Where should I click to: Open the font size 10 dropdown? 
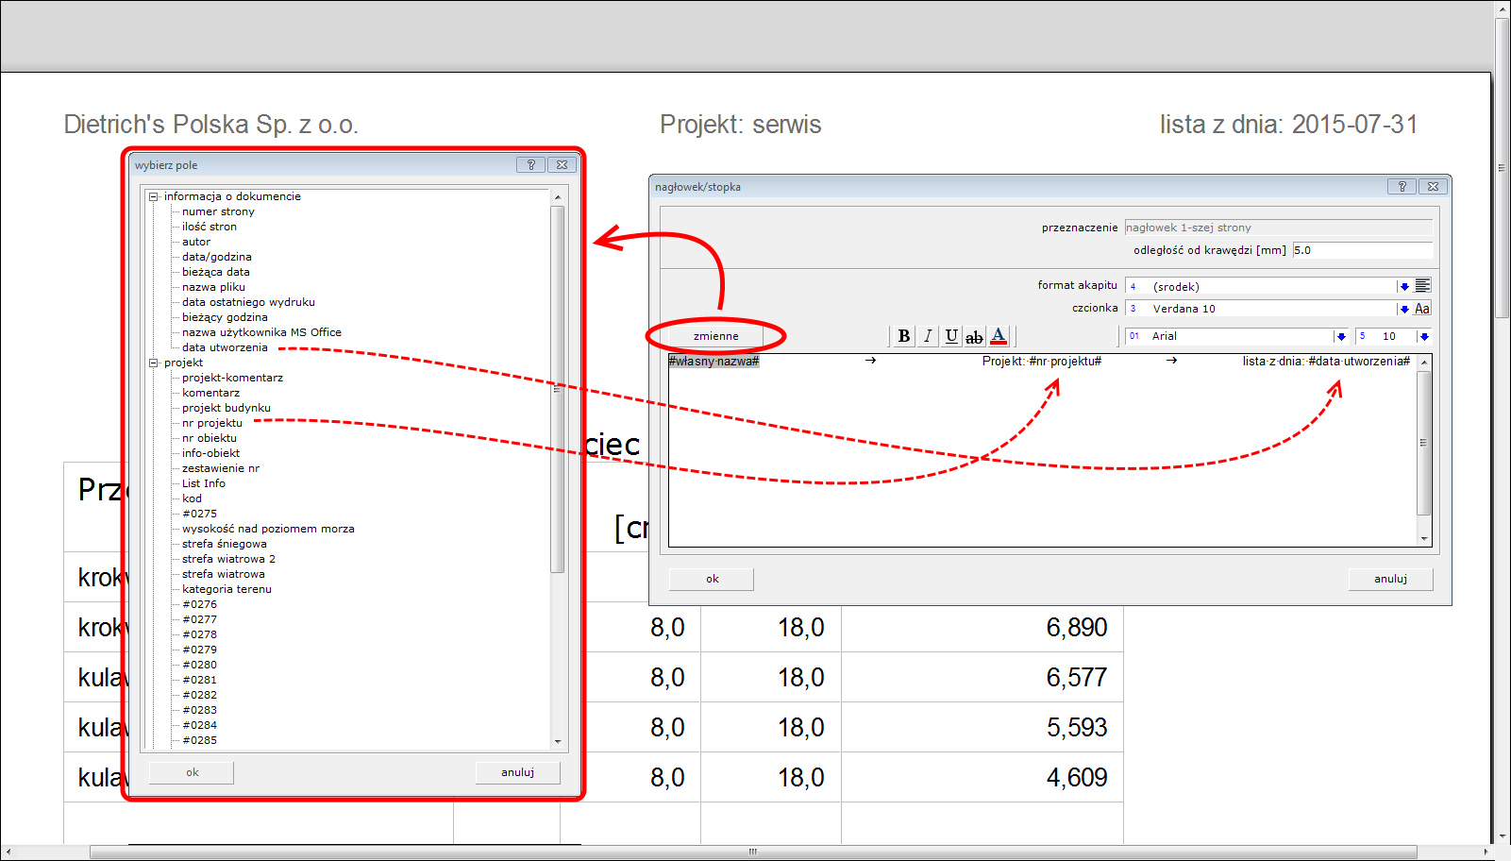tap(1423, 336)
